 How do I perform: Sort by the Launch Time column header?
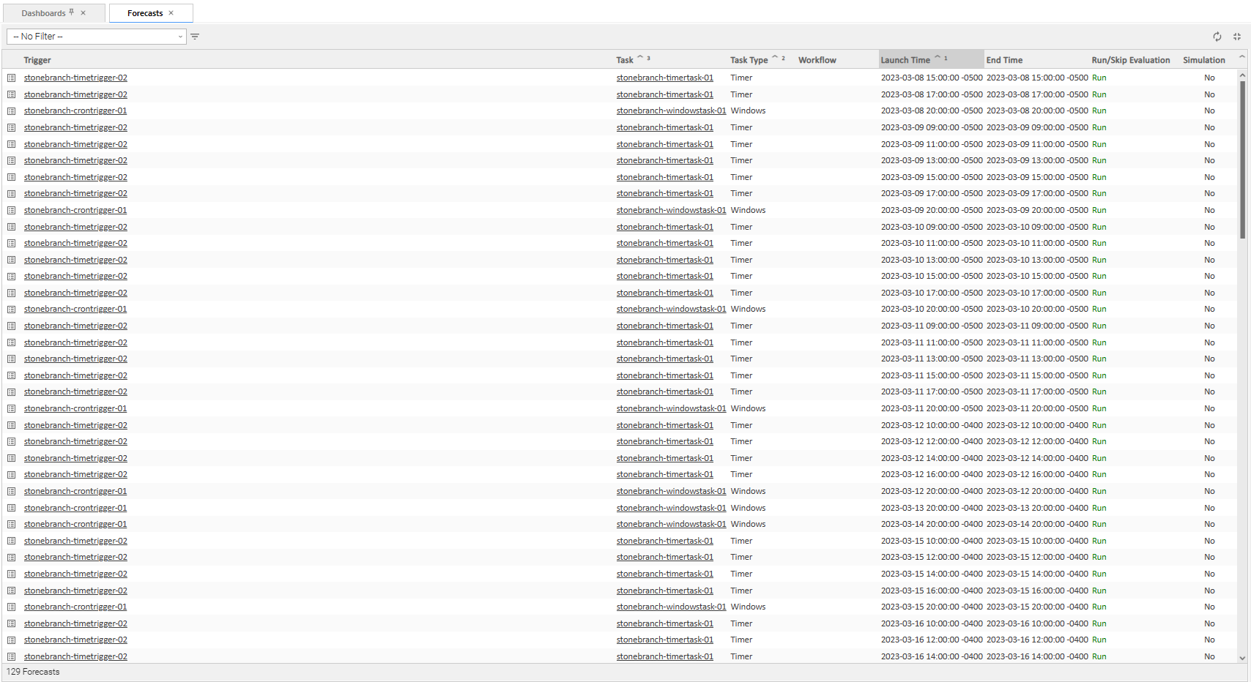pos(905,60)
